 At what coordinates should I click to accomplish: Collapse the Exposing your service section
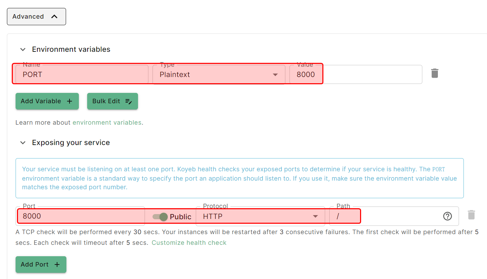[x=23, y=143]
